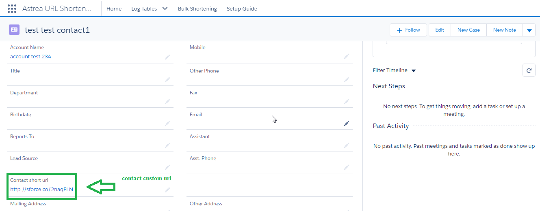Click the Asst. Phone edit pencil
This screenshot has width=540, height=211.
(347, 167)
